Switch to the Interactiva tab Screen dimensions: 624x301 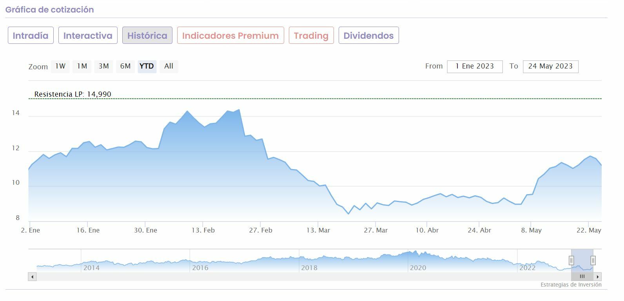pos(88,36)
